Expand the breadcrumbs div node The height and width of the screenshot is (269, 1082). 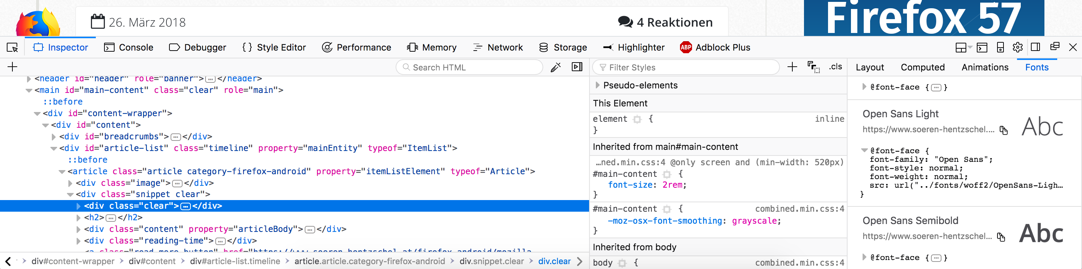53,137
